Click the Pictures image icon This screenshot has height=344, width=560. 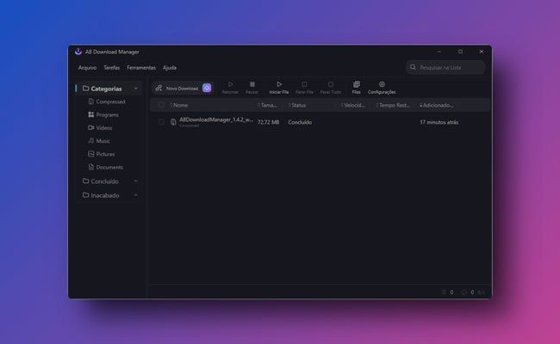(91, 154)
